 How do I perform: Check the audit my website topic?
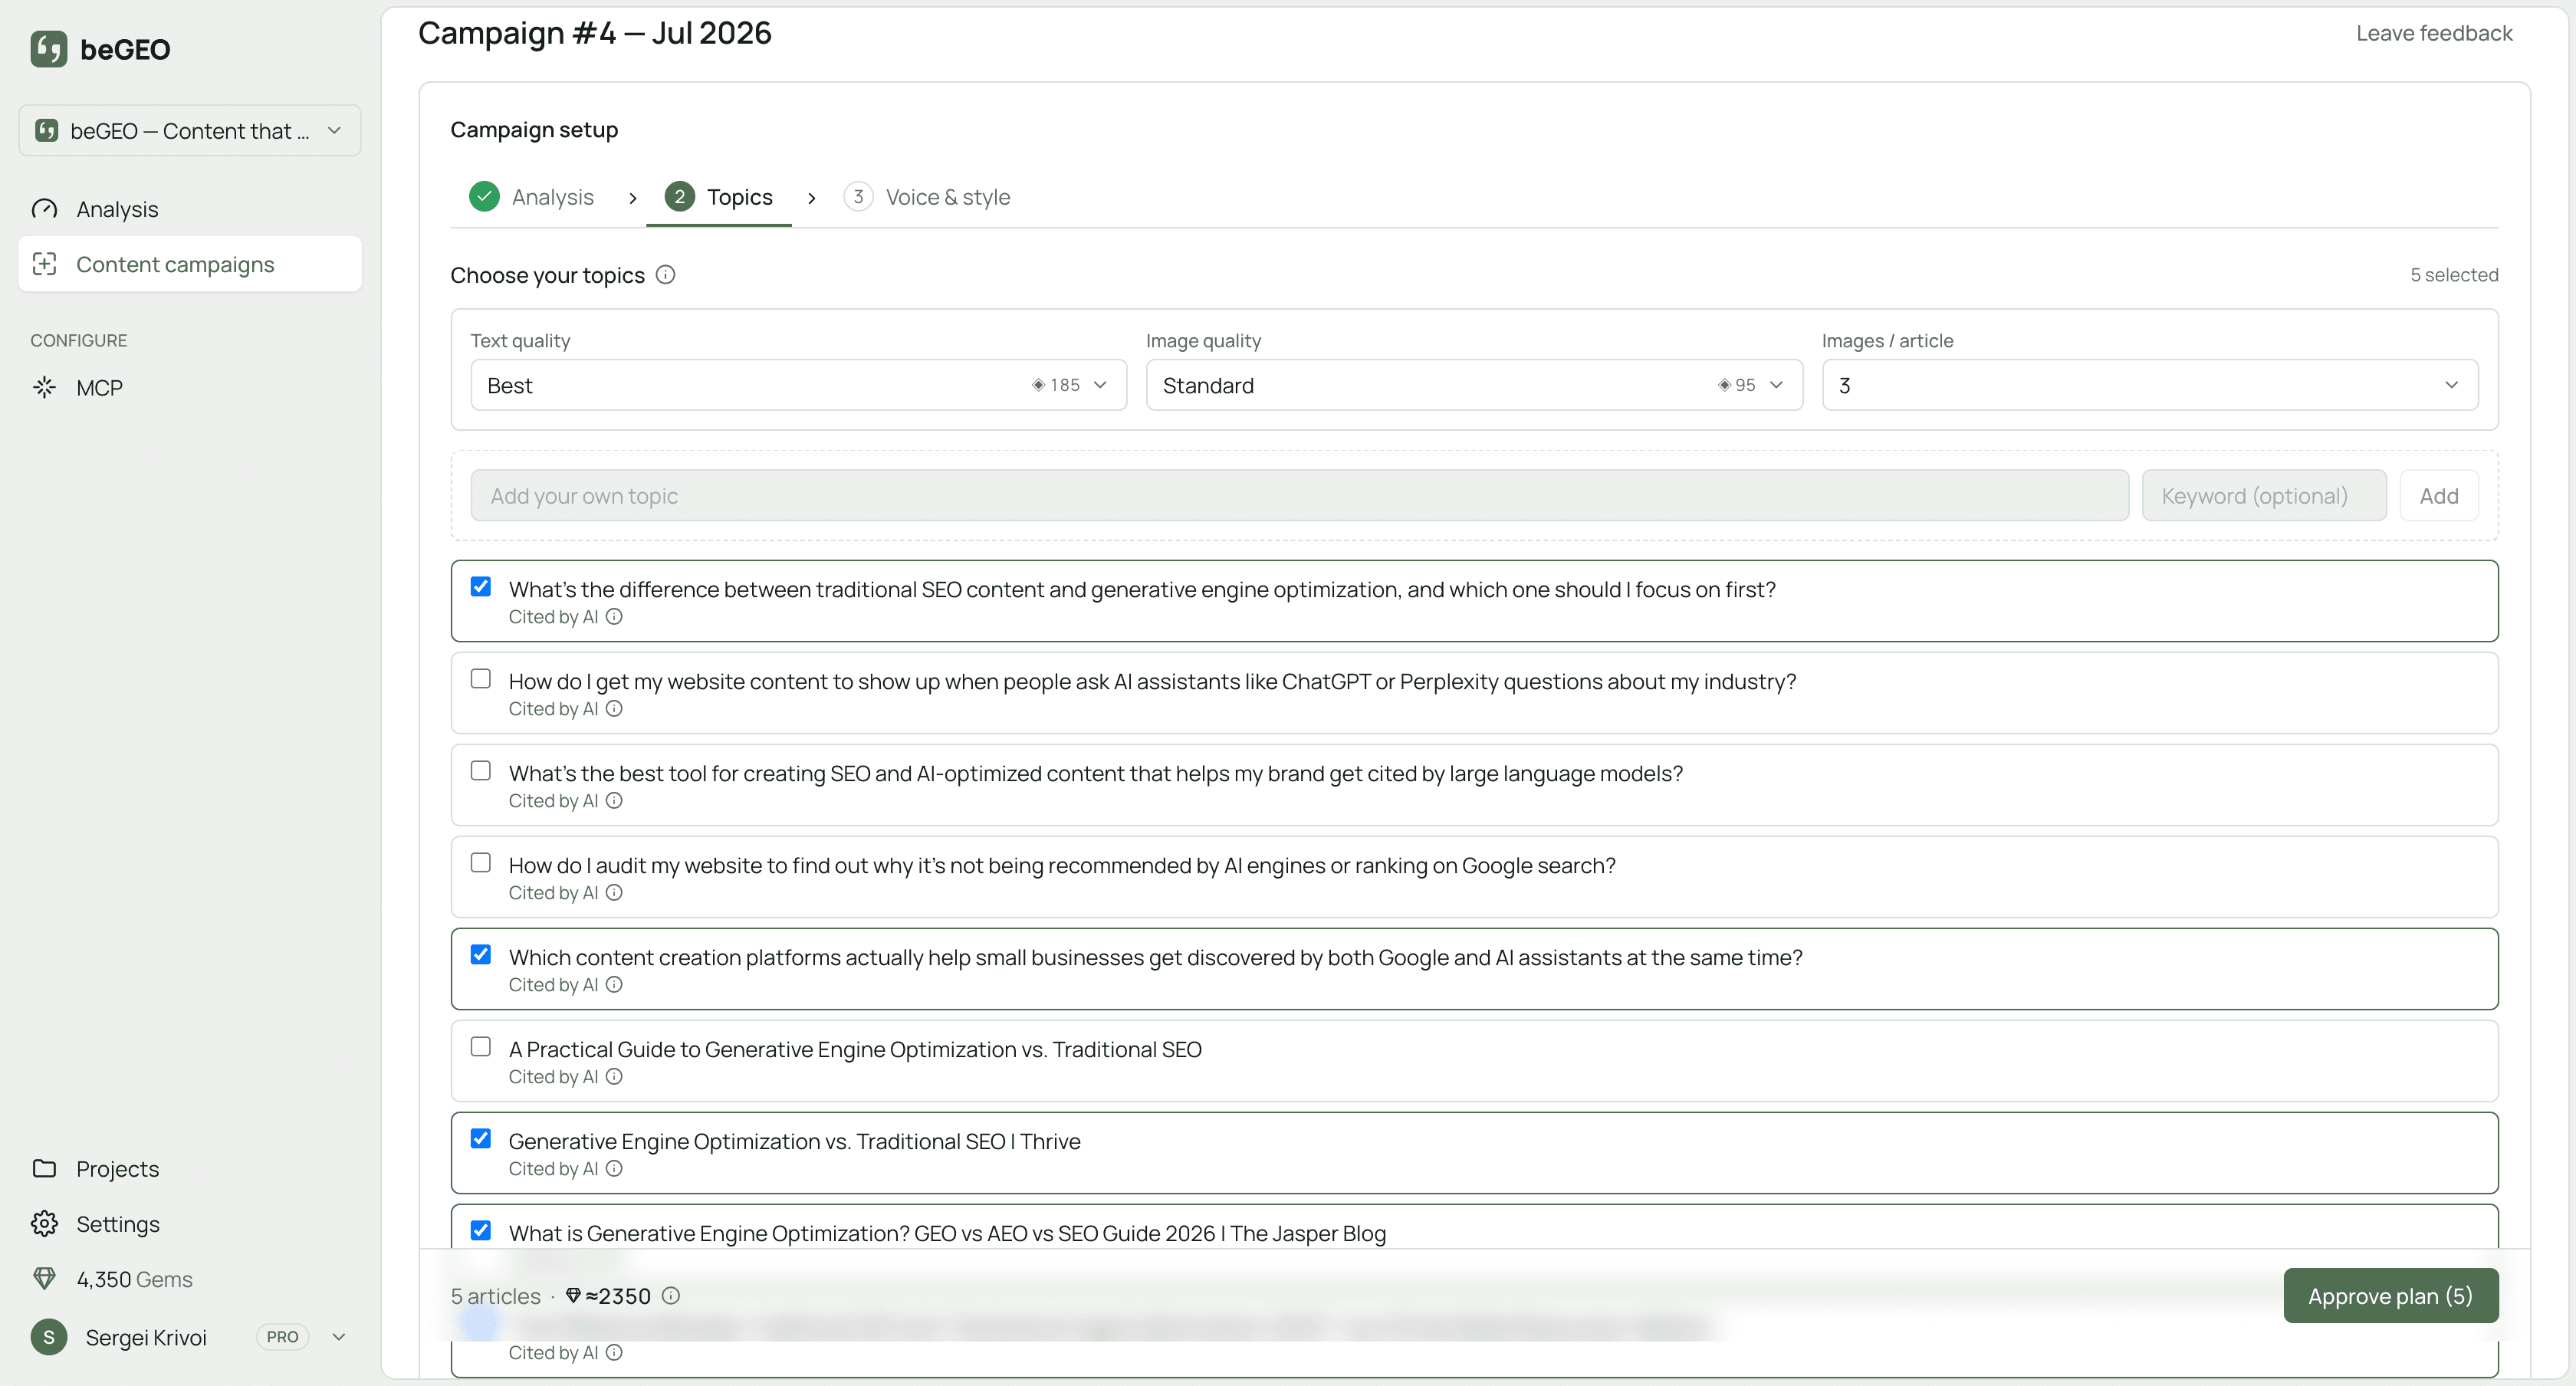[x=481, y=863]
